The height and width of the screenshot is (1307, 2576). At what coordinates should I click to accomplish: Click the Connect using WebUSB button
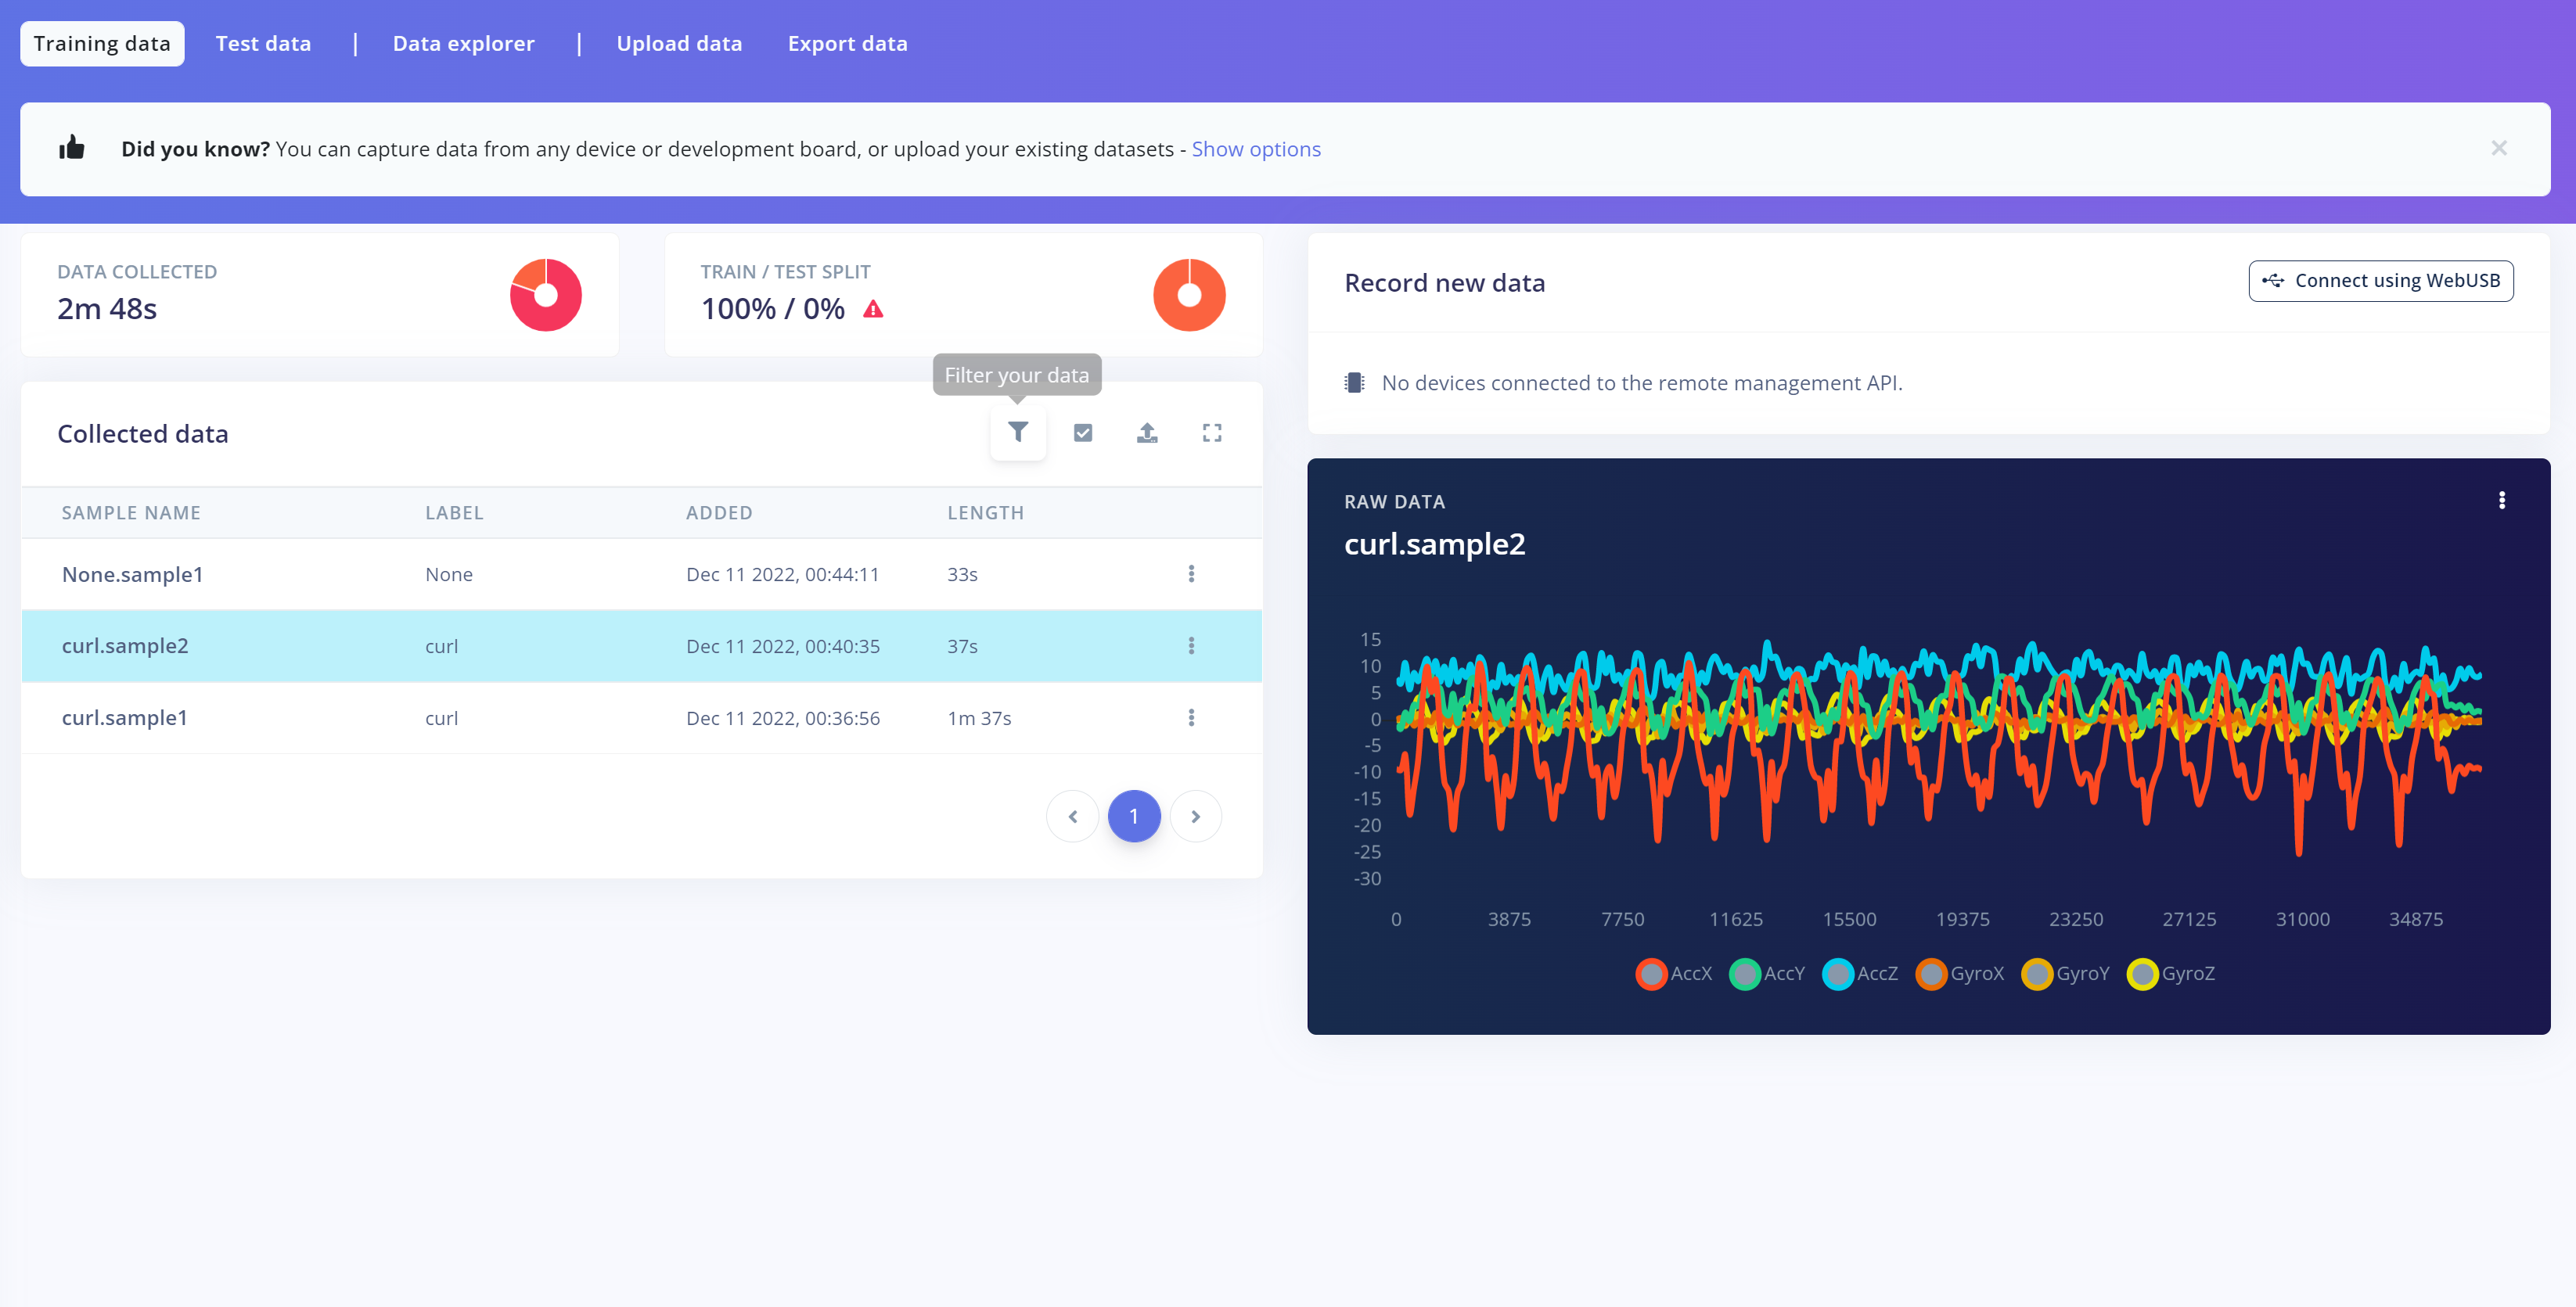coord(2380,281)
